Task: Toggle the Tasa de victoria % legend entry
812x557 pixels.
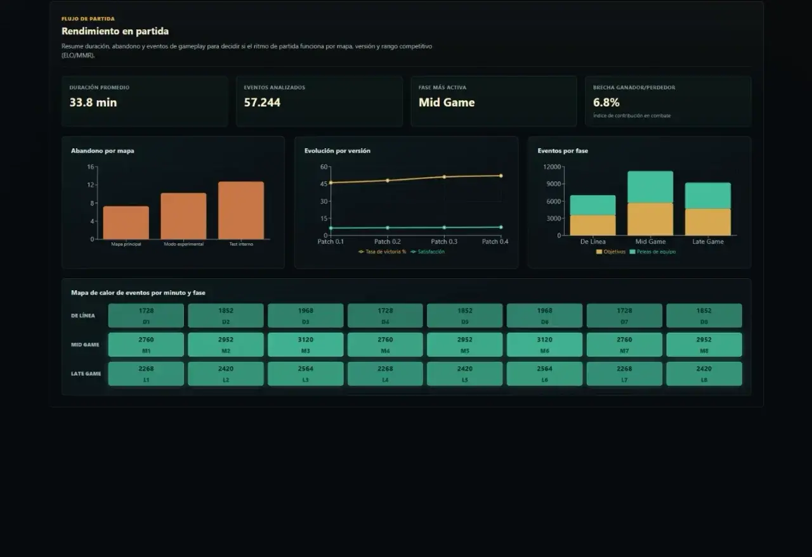Action: (x=382, y=252)
